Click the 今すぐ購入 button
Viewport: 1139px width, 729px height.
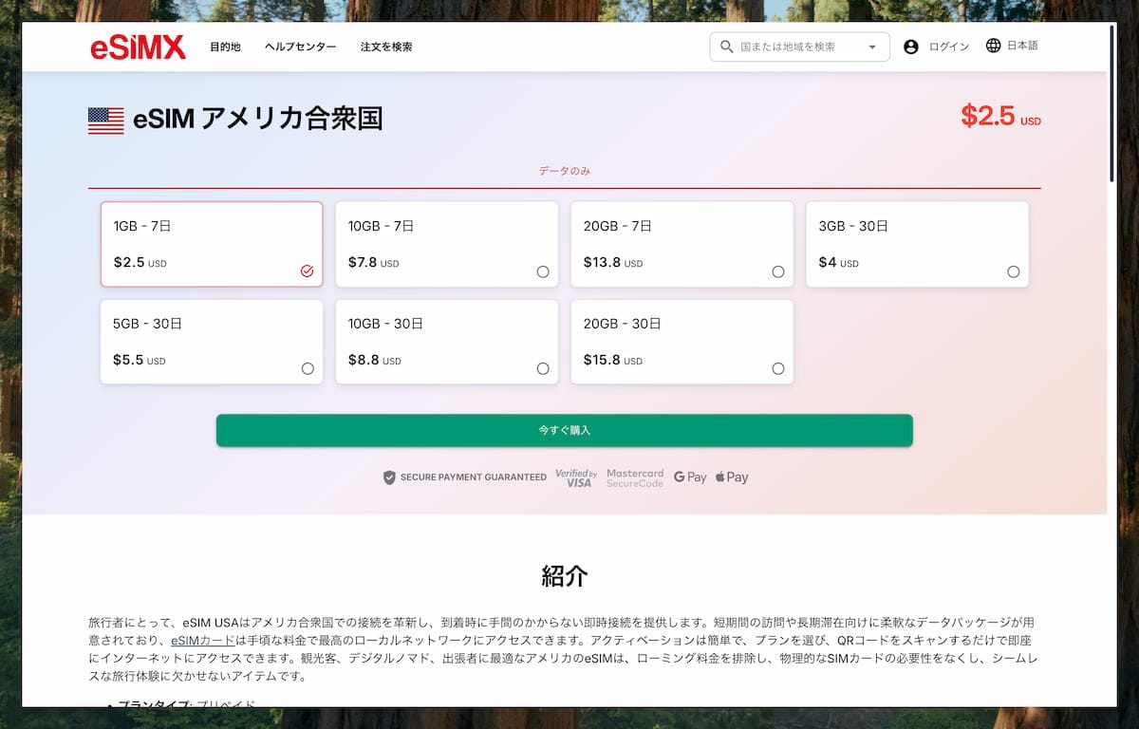[565, 430]
